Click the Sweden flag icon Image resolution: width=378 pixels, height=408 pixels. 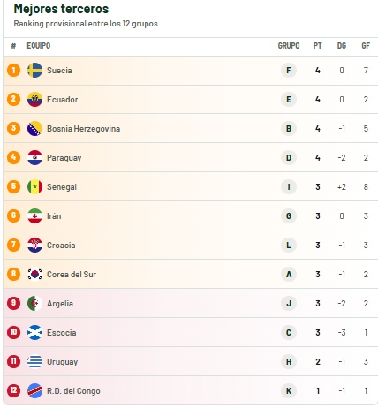(x=34, y=71)
